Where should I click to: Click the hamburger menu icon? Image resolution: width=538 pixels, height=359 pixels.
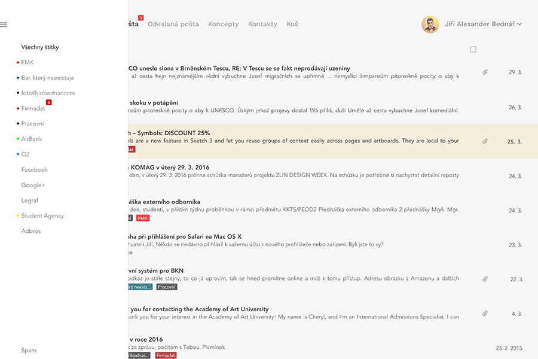pyautogui.click(x=4, y=25)
